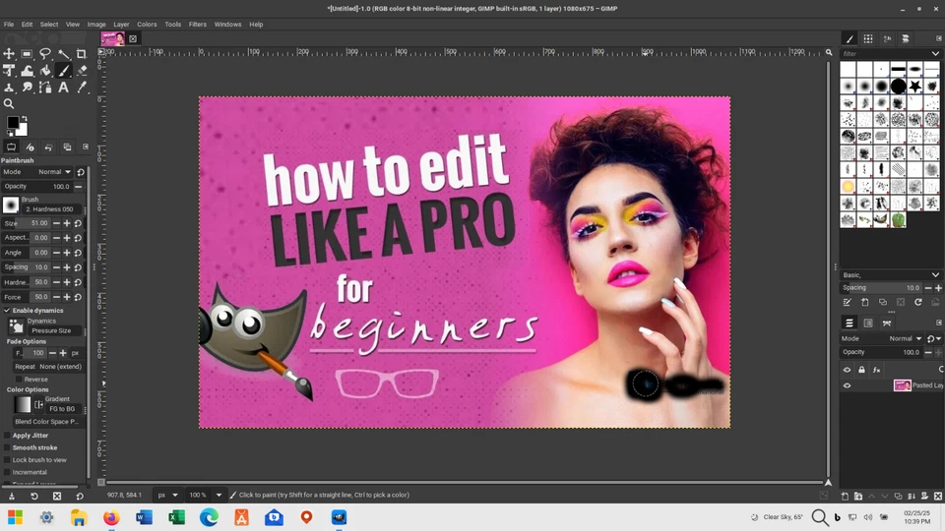Select the Zoom magnifier tool
This screenshot has height=531, width=945.
[x=9, y=103]
